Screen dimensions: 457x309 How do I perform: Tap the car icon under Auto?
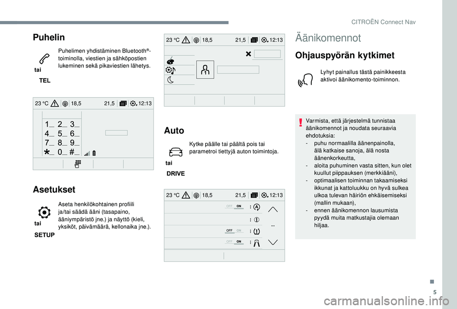(176, 152)
